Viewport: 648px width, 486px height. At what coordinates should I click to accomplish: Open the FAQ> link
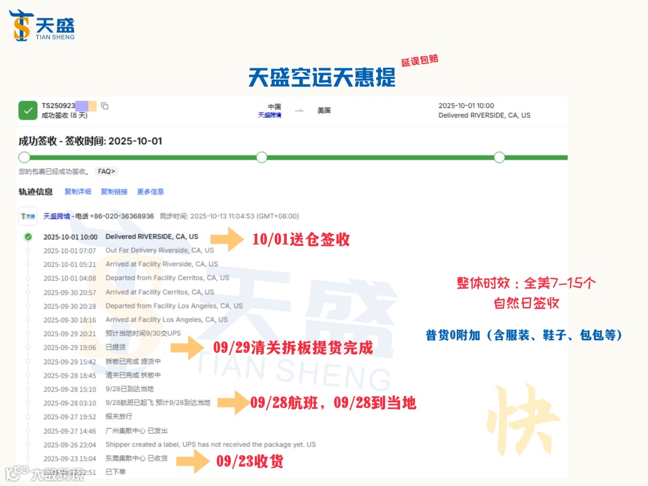pos(107,172)
